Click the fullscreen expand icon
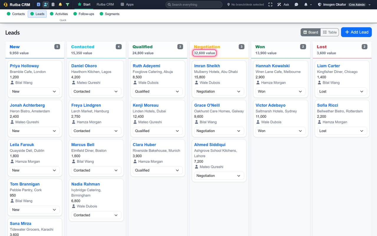377x236 pixels. tap(270, 4)
